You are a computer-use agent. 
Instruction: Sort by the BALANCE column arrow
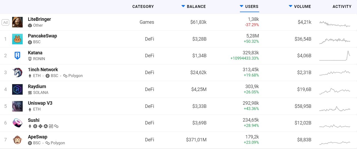pyautogui.click(x=183, y=6)
